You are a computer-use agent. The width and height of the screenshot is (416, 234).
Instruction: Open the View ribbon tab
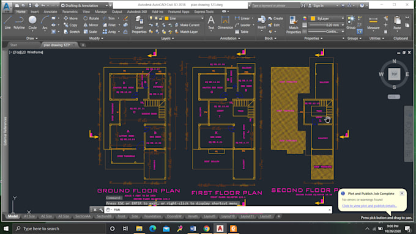tap(86, 12)
